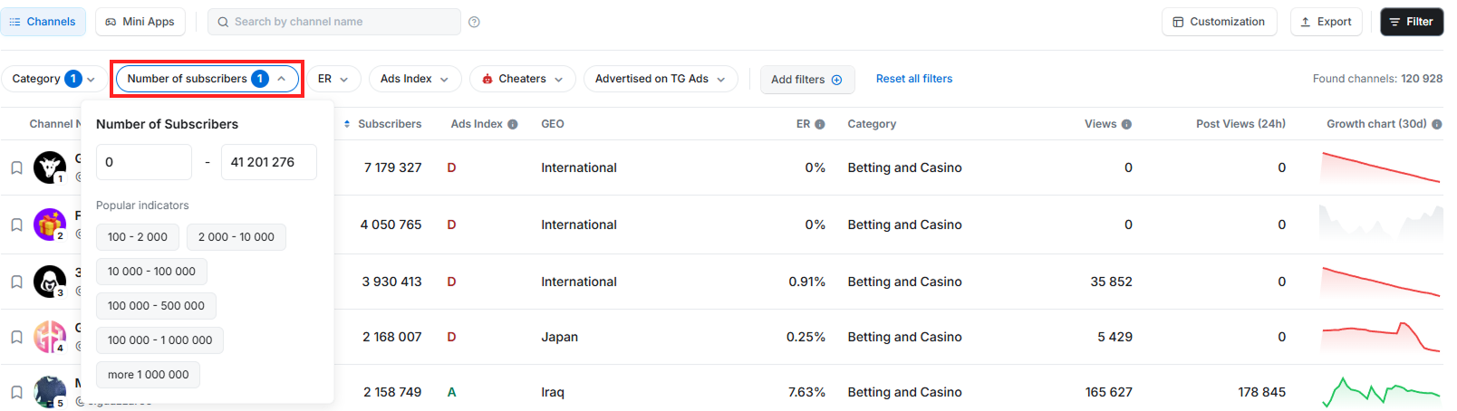
Task: Open the Customization panel
Action: (x=1219, y=22)
